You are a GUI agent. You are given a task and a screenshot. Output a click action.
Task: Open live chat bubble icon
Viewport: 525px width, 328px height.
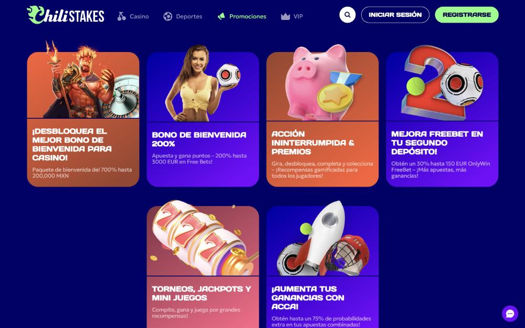click(510, 314)
